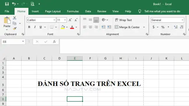Click the Name Box showing E8
Viewport: 189px width, 106px height.
pos(13,42)
